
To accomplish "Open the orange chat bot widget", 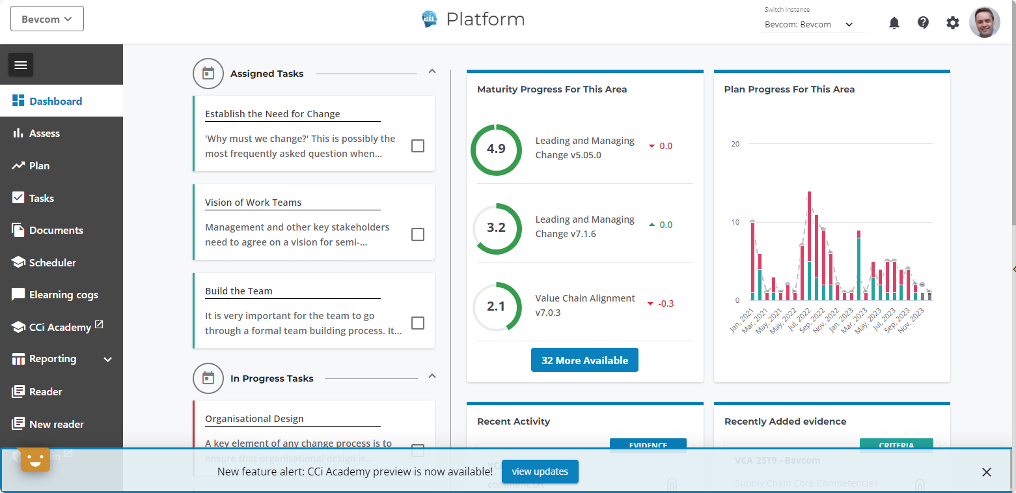I will pos(35,459).
